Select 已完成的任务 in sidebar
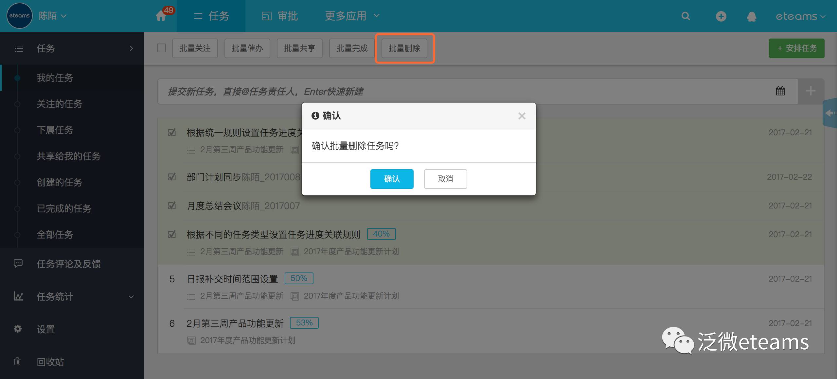The image size is (837, 379). (x=64, y=208)
